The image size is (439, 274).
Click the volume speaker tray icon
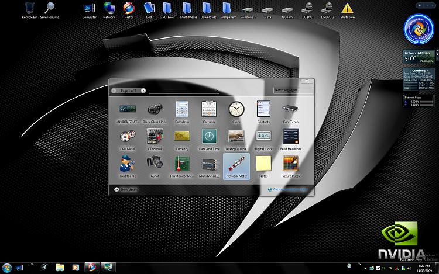pyautogui.click(x=409, y=268)
